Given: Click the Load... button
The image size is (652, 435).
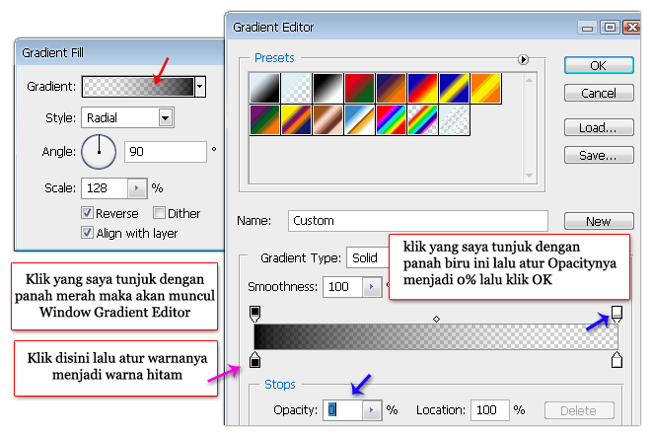Looking at the screenshot, I should pyautogui.click(x=599, y=127).
